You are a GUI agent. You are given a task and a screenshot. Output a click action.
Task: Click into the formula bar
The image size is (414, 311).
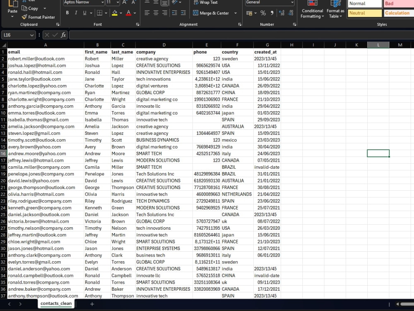pyautogui.click(x=241, y=35)
